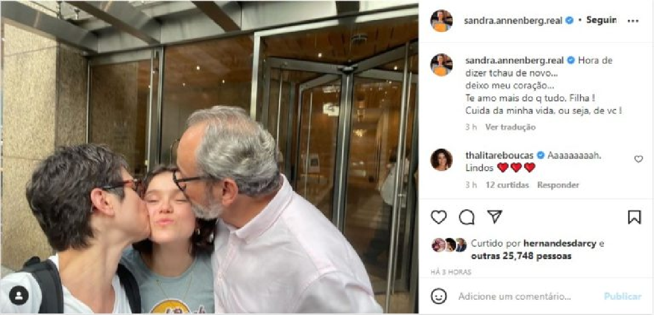Like the post with the heart icon

coord(439,217)
